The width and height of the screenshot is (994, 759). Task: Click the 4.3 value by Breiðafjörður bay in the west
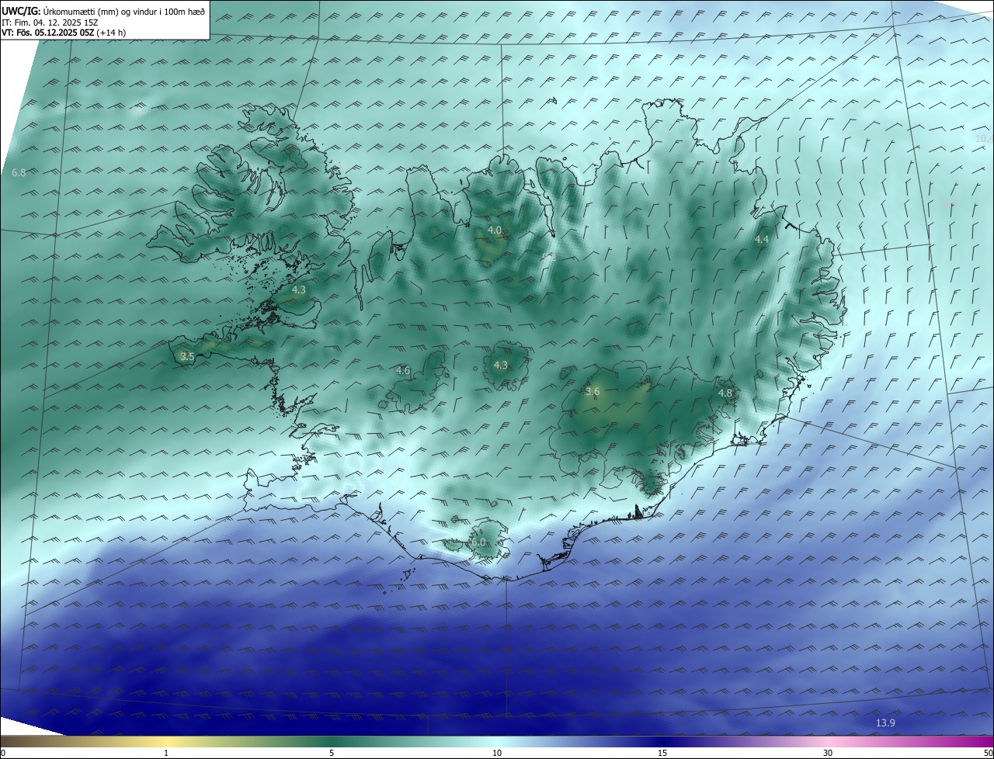coord(299,289)
